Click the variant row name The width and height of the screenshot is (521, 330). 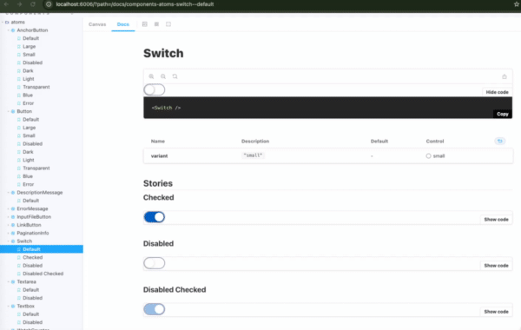click(159, 155)
